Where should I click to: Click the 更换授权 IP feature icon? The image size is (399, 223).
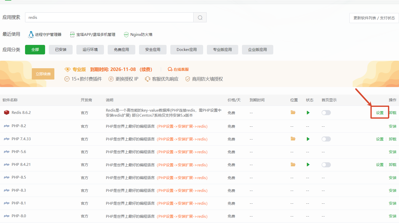111,79
